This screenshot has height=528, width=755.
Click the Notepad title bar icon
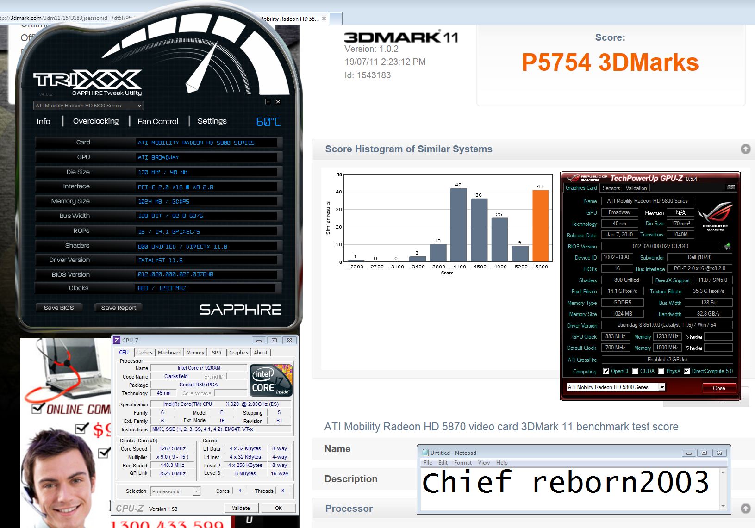(x=425, y=453)
